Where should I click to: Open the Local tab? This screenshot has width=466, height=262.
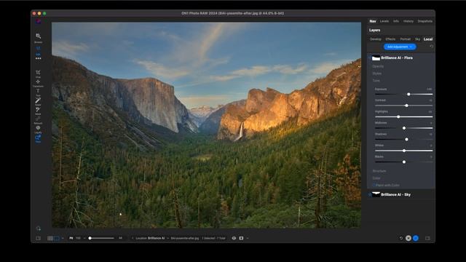pos(428,39)
